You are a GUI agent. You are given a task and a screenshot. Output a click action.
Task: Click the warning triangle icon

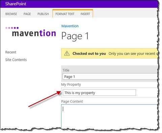click(67, 53)
